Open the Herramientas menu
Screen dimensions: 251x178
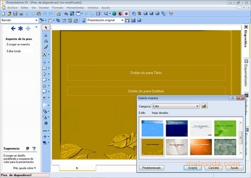point(75,7)
